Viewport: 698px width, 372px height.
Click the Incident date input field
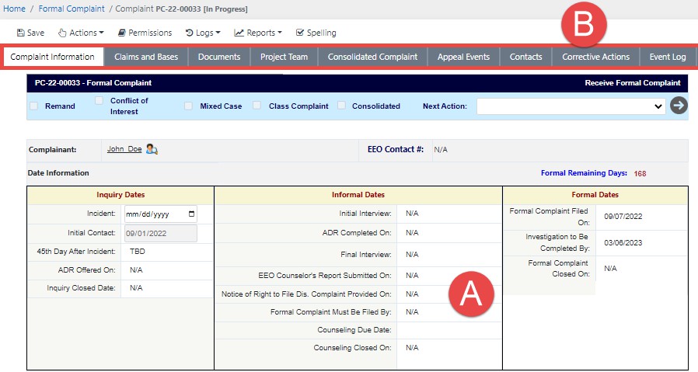click(x=161, y=214)
